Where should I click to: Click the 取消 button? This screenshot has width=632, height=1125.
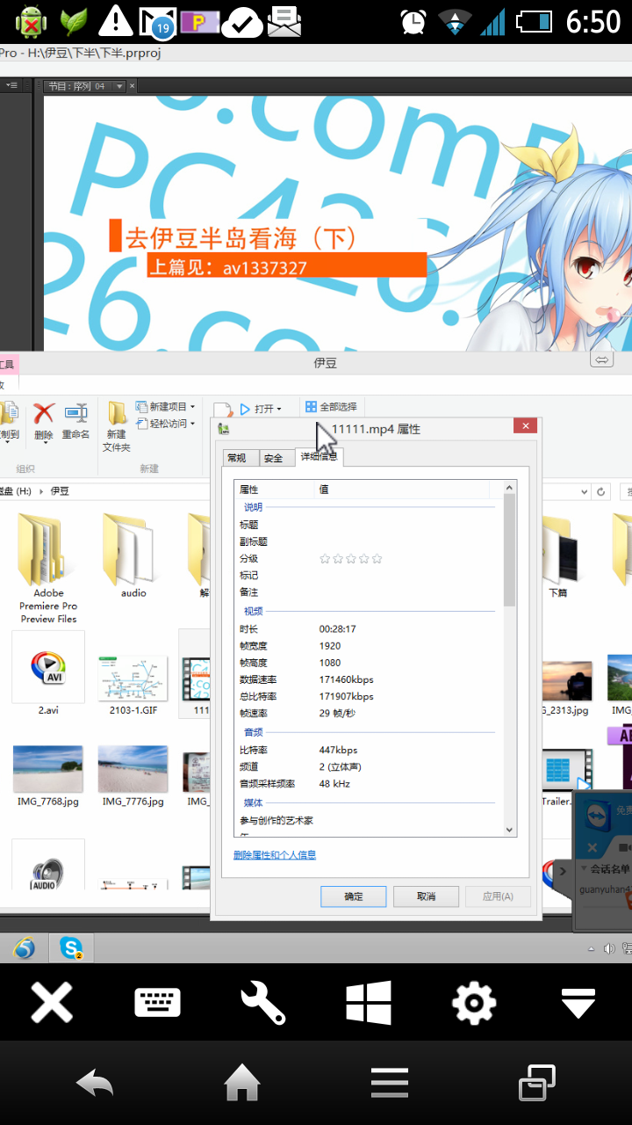pos(426,896)
